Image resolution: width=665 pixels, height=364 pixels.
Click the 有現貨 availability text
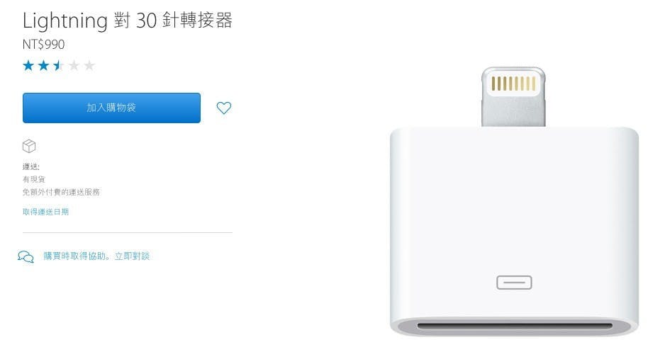tap(33, 179)
